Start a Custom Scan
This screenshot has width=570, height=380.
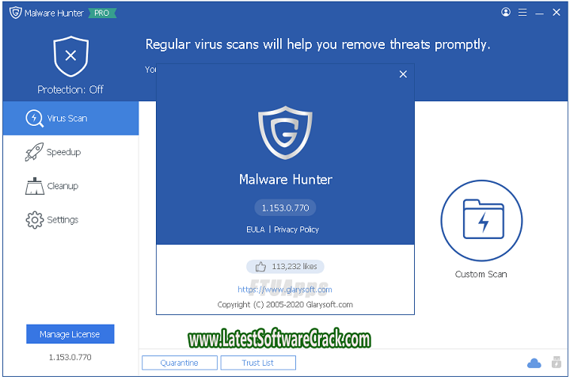click(x=481, y=221)
